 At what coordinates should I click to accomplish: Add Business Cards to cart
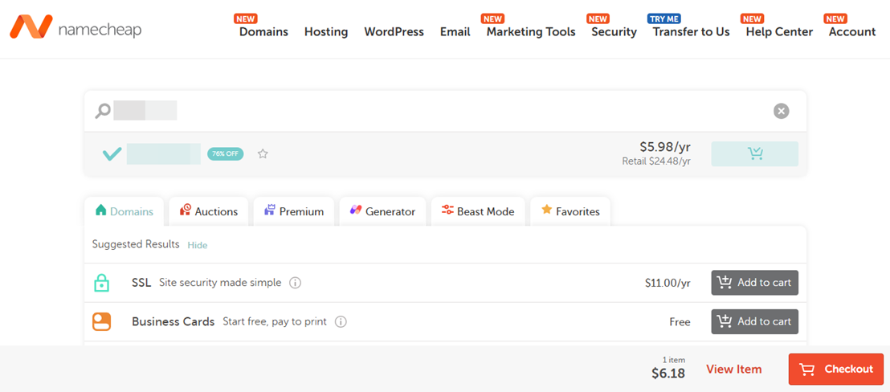coord(754,321)
